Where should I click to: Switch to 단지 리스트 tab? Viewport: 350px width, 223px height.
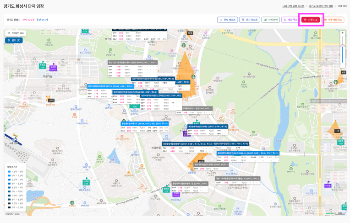tap(250, 20)
